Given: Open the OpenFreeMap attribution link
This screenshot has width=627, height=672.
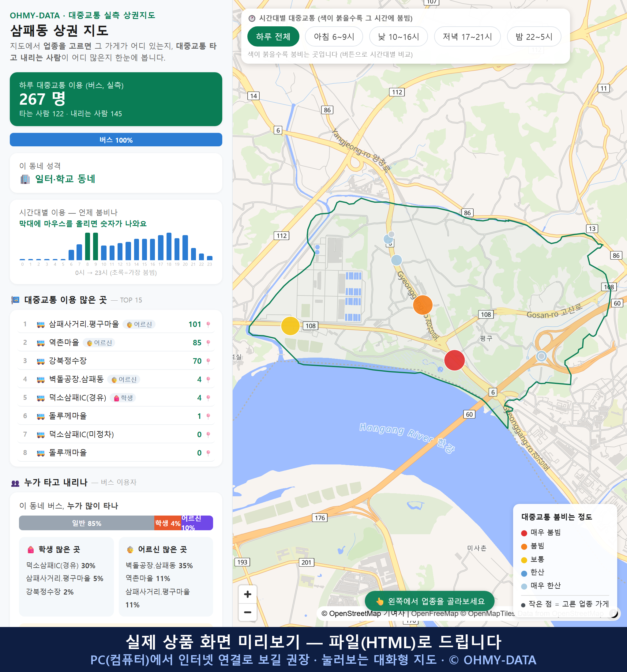Looking at the screenshot, I should coord(435,614).
